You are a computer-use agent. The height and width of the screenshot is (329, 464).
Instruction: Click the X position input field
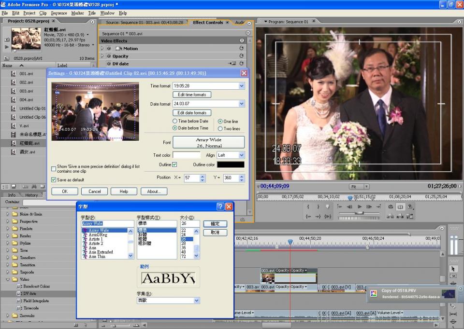click(191, 178)
